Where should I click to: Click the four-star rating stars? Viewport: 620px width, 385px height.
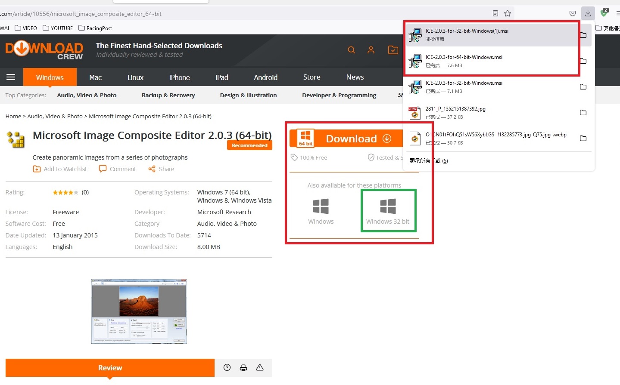pos(65,192)
